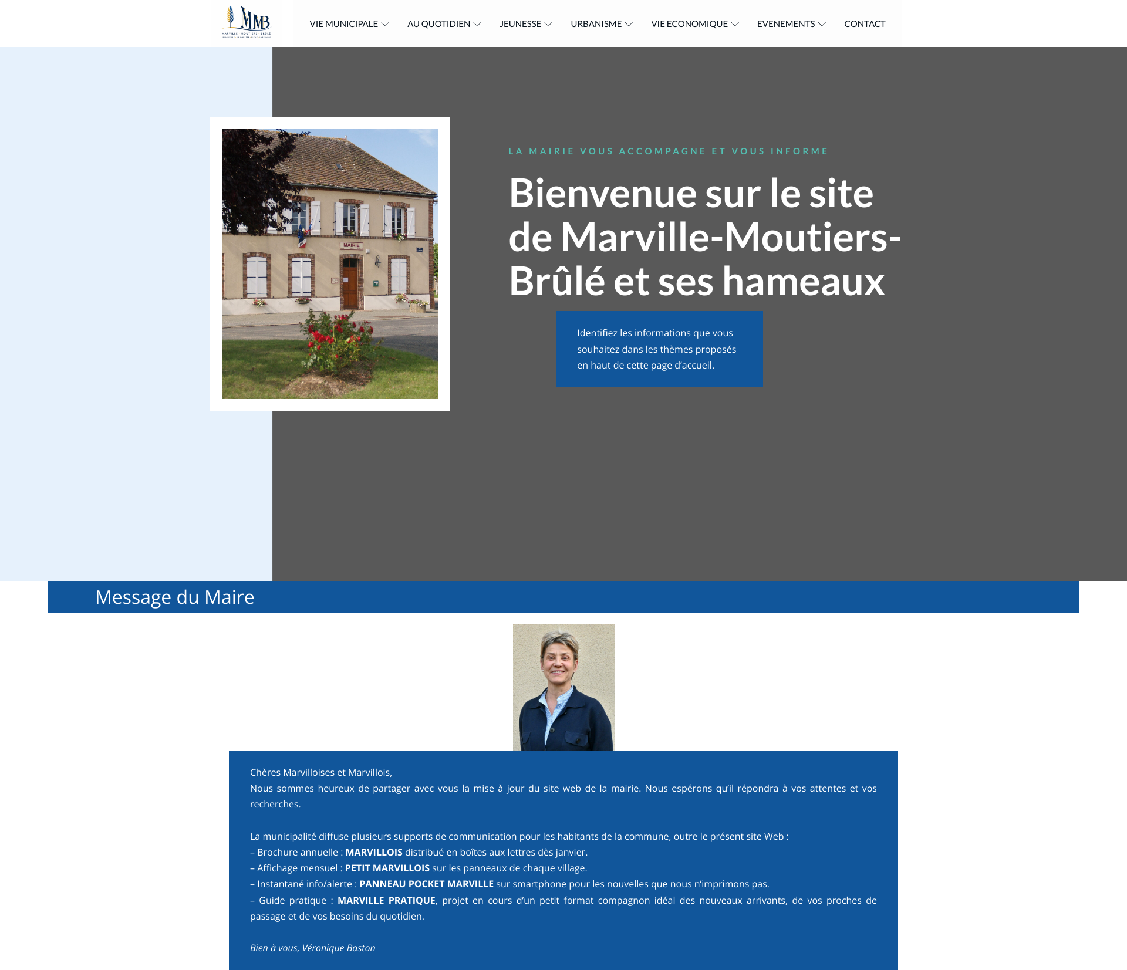Click the 'Message du Maire' heading

coord(174,597)
